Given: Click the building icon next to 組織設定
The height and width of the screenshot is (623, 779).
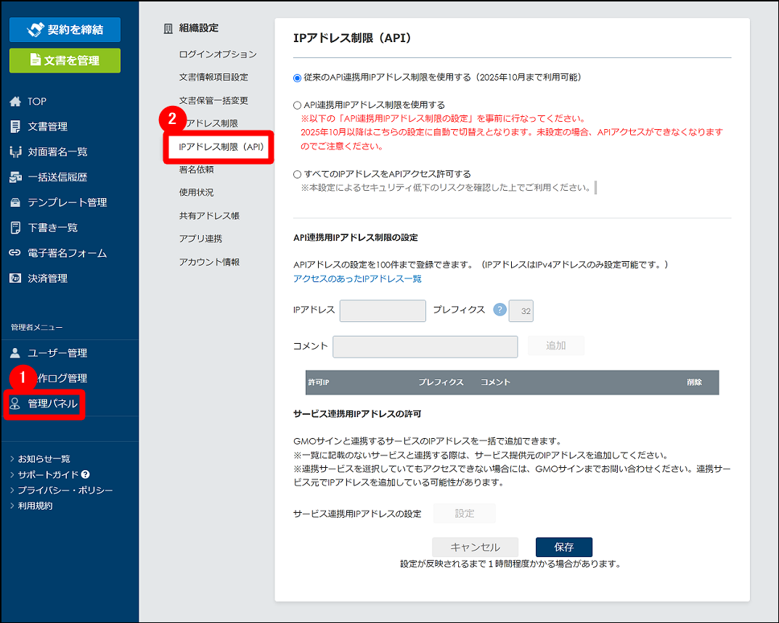Looking at the screenshot, I should [168, 28].
